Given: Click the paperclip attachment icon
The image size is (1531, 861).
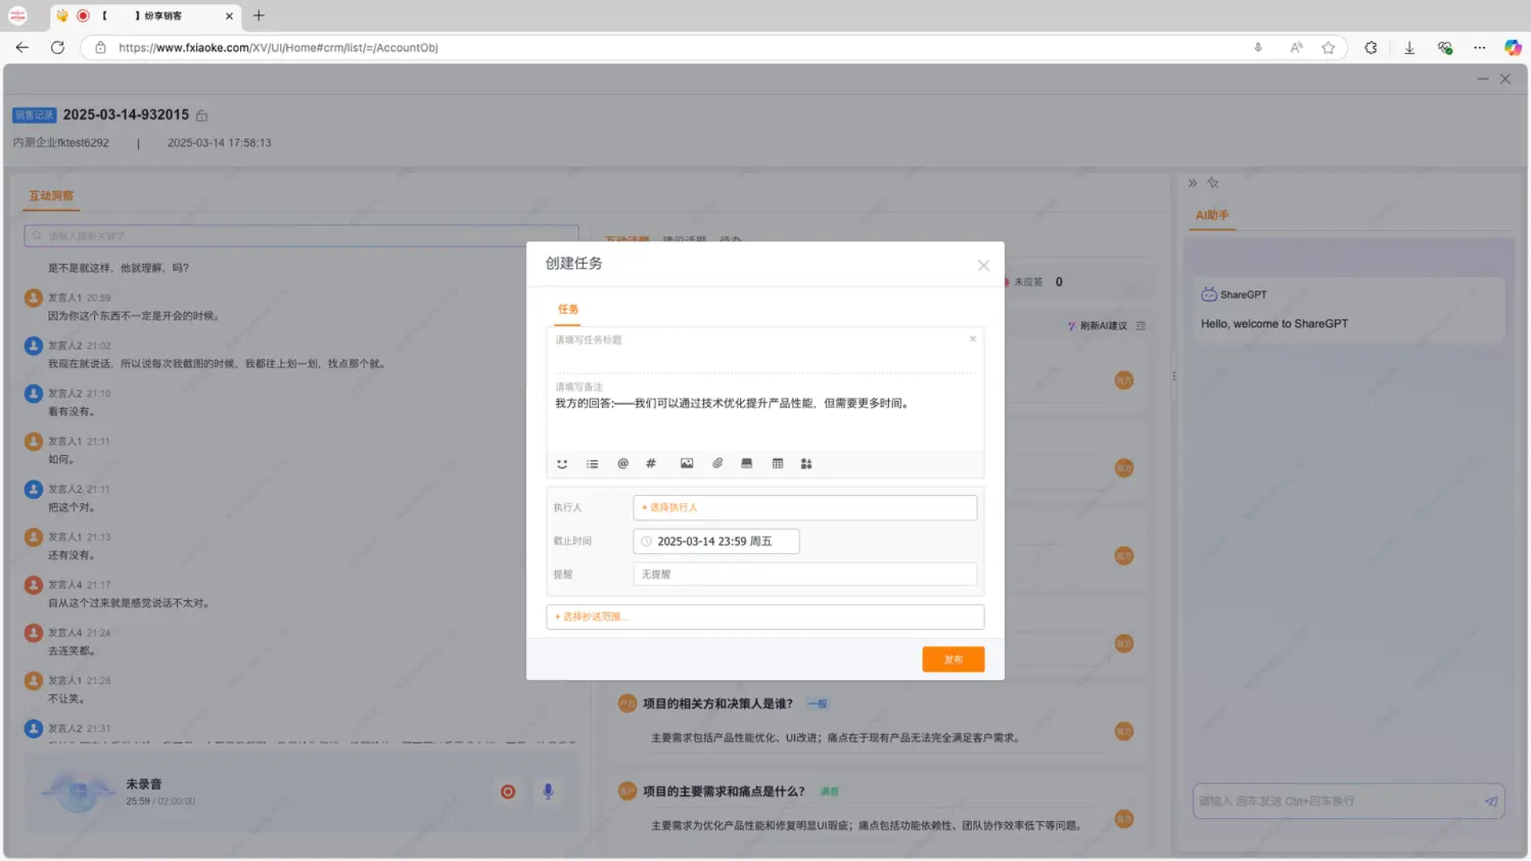Looking at the screenshot, I should (x=718, y=463).
